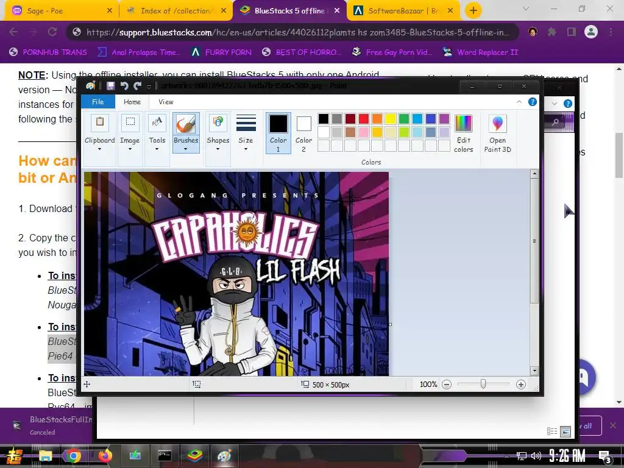Open the Customize Quick Access Toolbar arrow
624x468 pixels.
coord(149,87)
